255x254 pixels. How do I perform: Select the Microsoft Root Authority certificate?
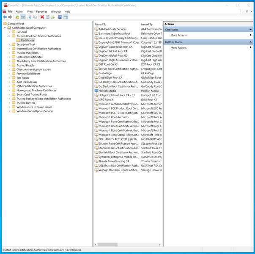tap(114, 117)
